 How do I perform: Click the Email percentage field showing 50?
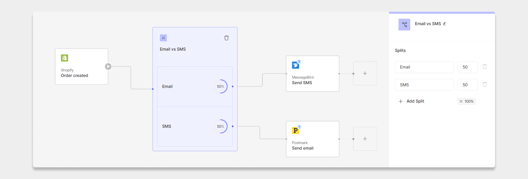pos(467,67)
